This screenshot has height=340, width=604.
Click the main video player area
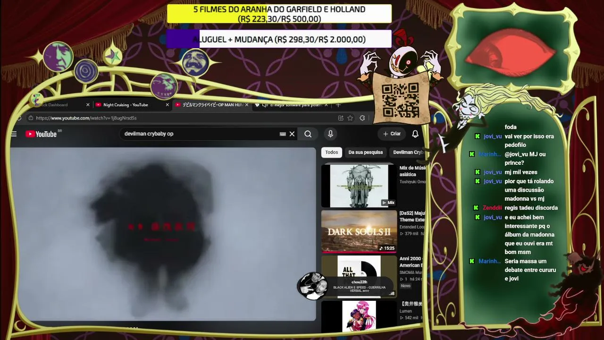click(163, 234)
